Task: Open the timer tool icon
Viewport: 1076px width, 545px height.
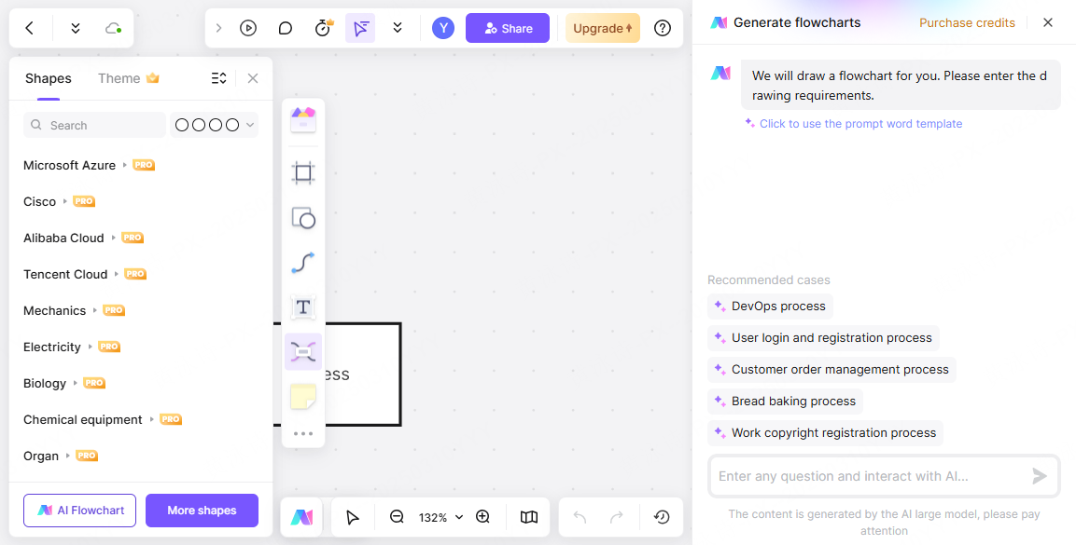Action: coord(323,28)
